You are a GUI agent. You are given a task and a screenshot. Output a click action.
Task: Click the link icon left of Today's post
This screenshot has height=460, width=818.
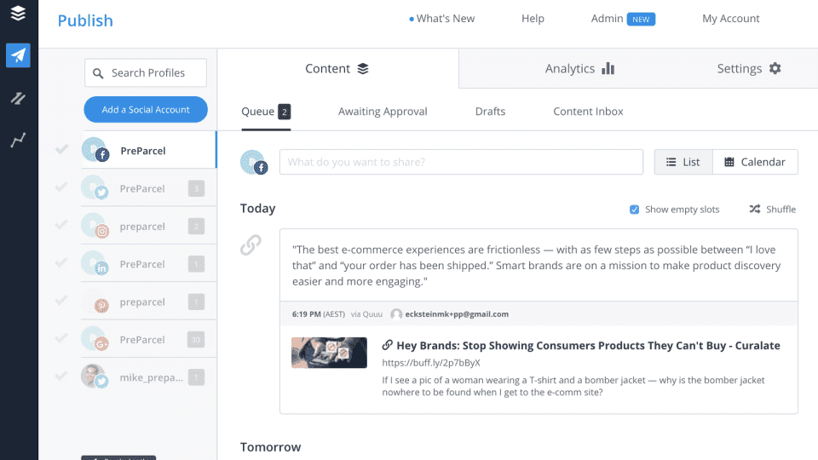[x=251, y=245]
